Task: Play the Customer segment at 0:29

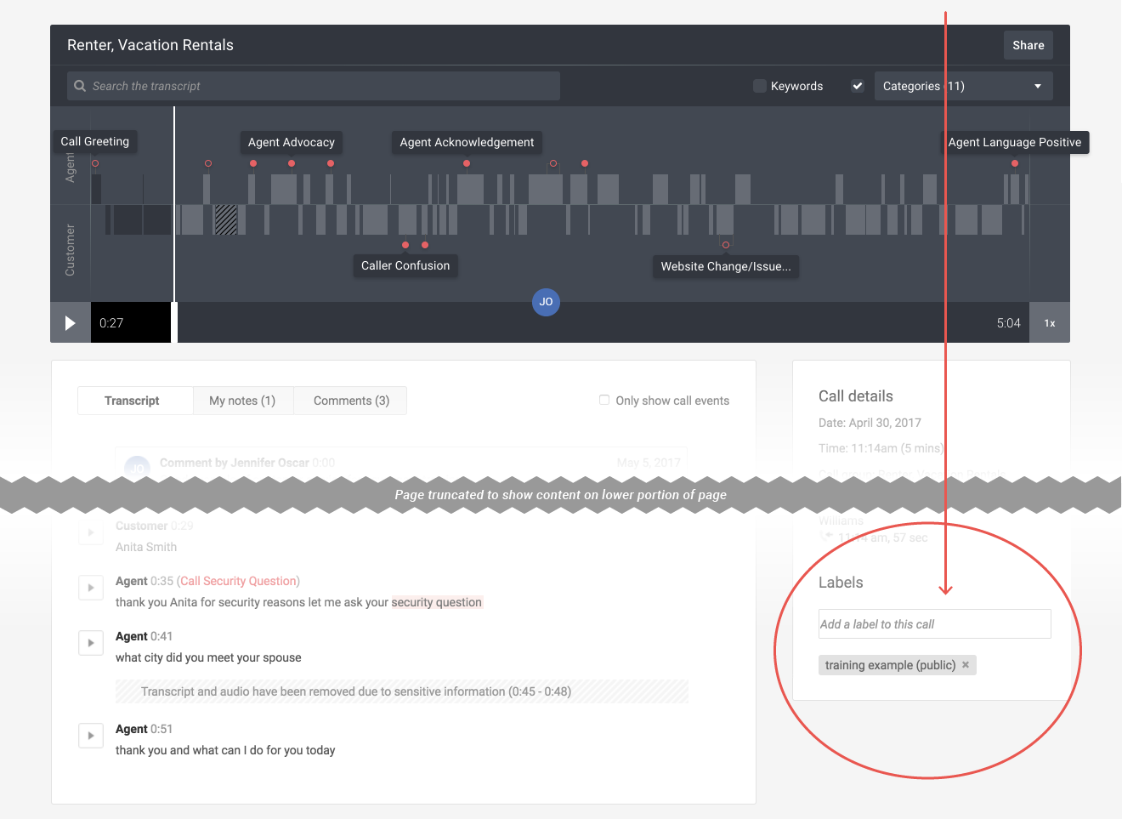Action: tap(91, 532)
